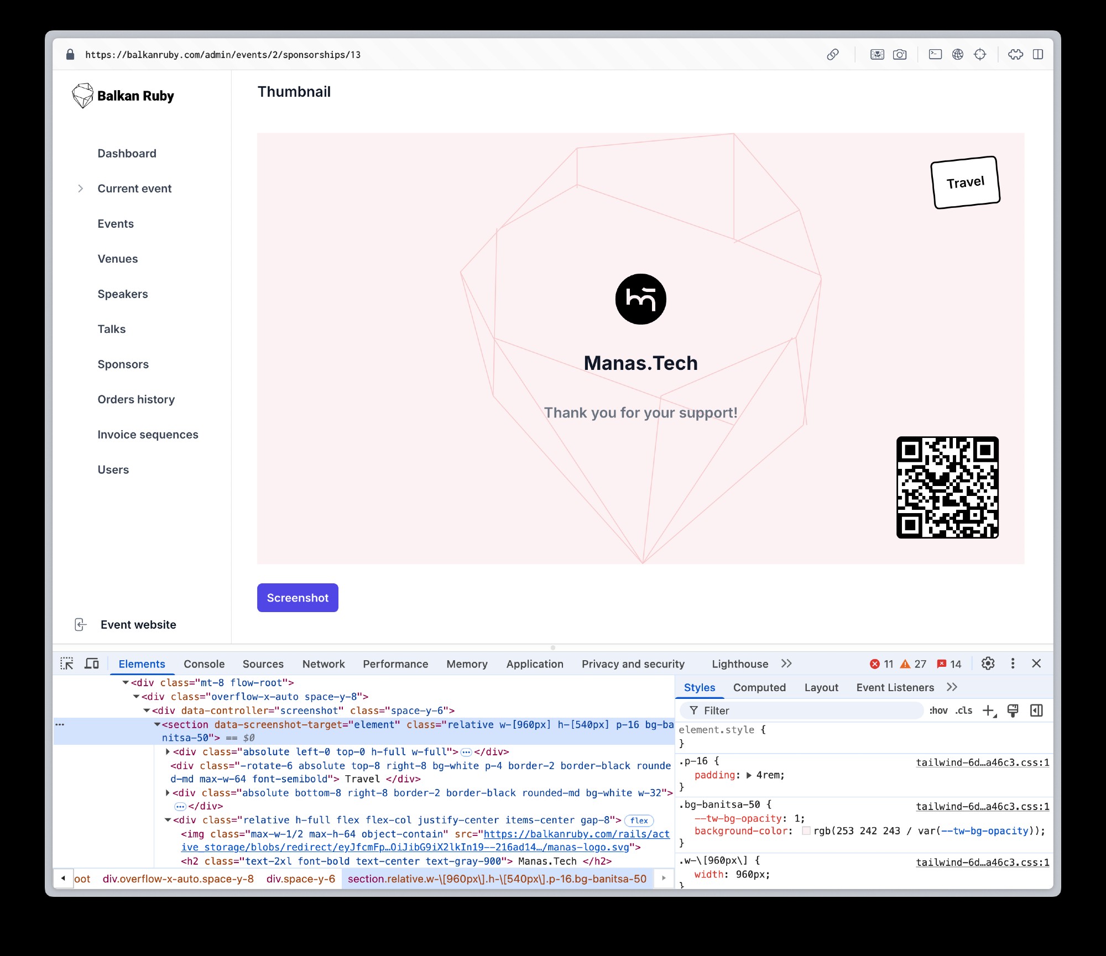Collapse the section data-screenshot-target element node
Viewport: 1106px width, 956px height.
[x=157, y=724]
